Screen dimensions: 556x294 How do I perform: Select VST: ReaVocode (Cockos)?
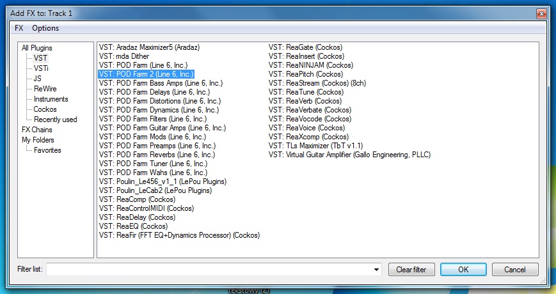click(310, 119)
